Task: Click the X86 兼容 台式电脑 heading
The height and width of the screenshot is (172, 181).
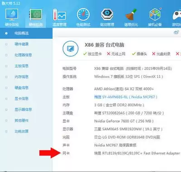Action: (105, 45)
